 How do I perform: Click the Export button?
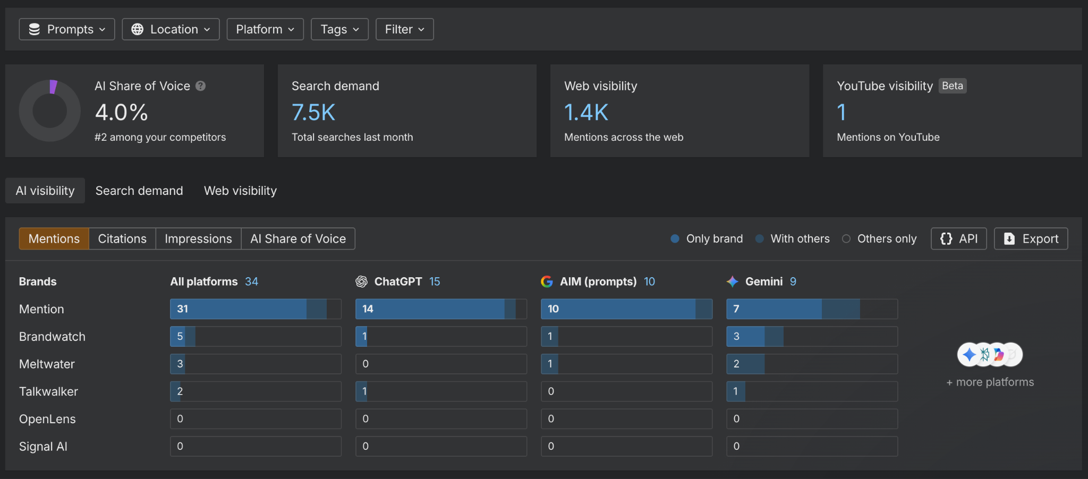pyautogui.click(x=1031, y=238)
